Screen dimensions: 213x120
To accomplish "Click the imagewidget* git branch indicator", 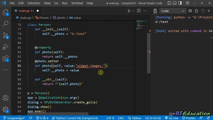I will tap(14, 118).
